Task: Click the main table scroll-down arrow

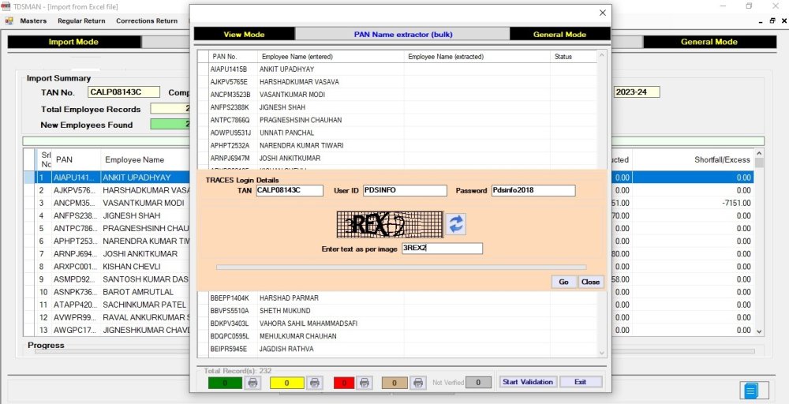Action: click(759, 332)
